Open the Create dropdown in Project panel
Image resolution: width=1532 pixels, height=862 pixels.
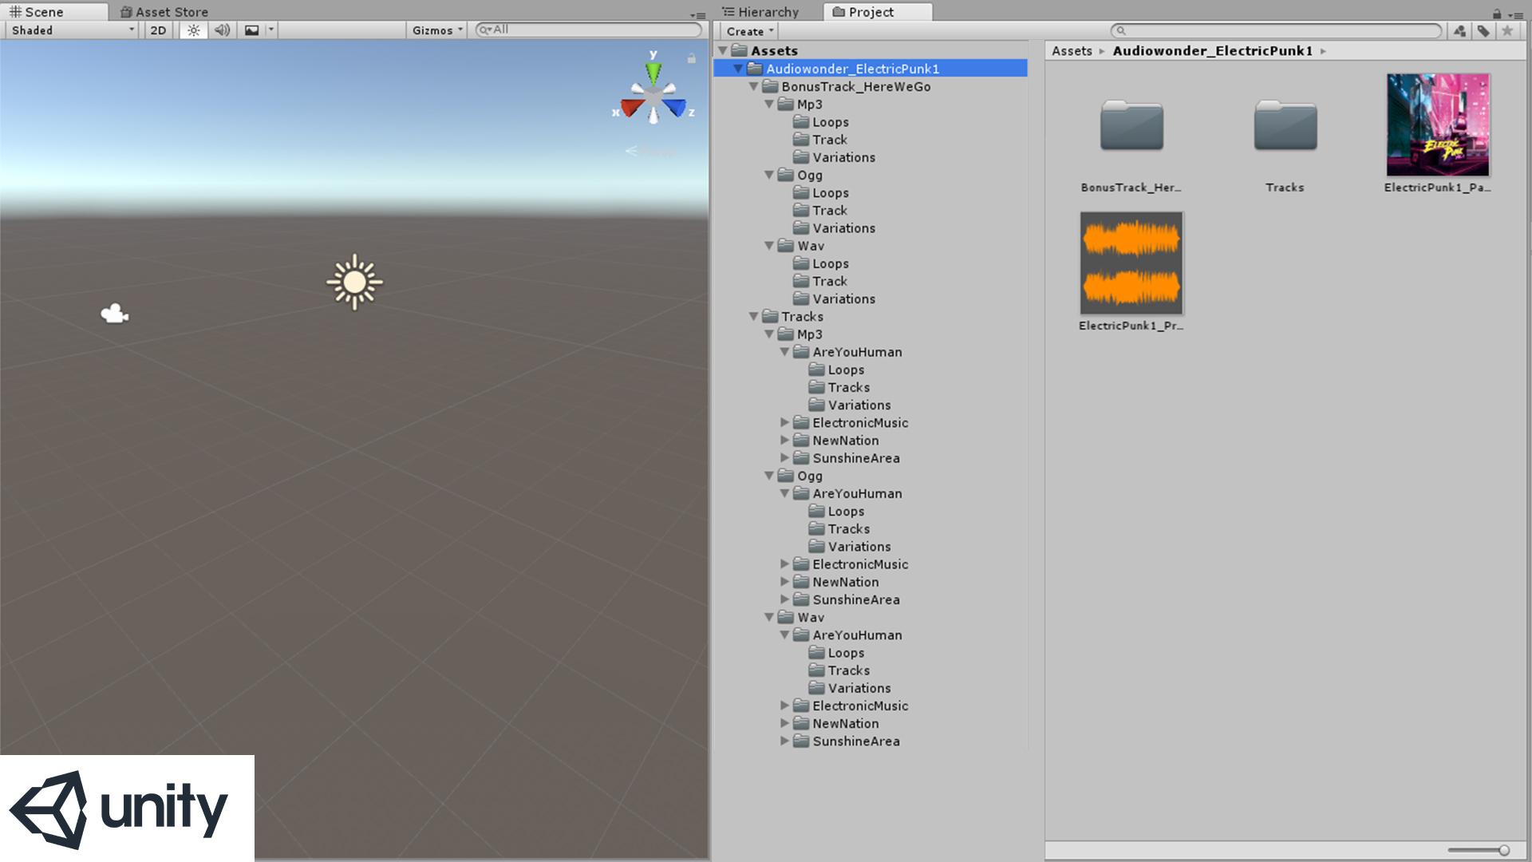coord(750,31)
